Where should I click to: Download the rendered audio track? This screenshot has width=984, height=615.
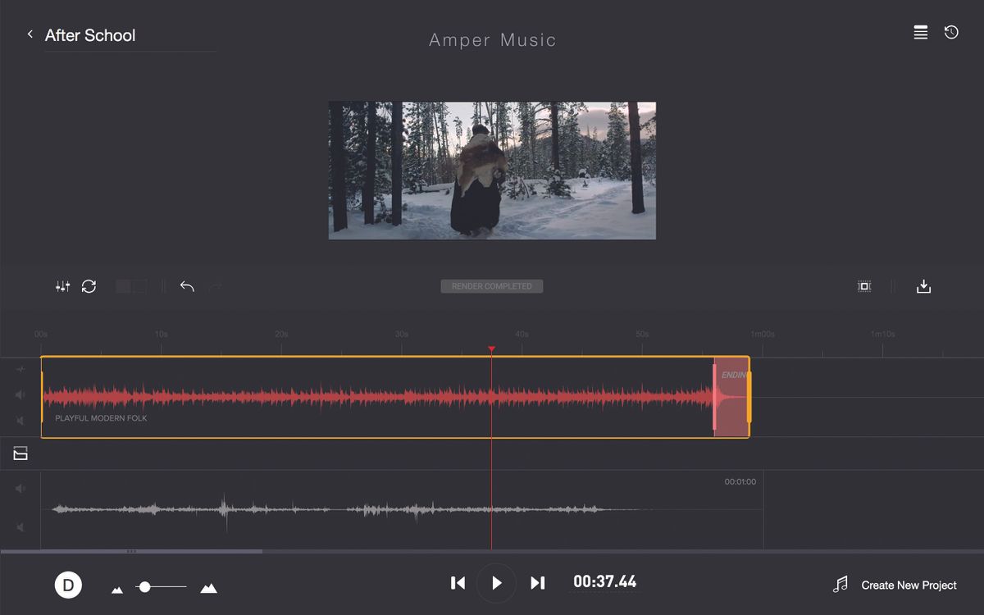pyautogui.click(x=923, y=286)
